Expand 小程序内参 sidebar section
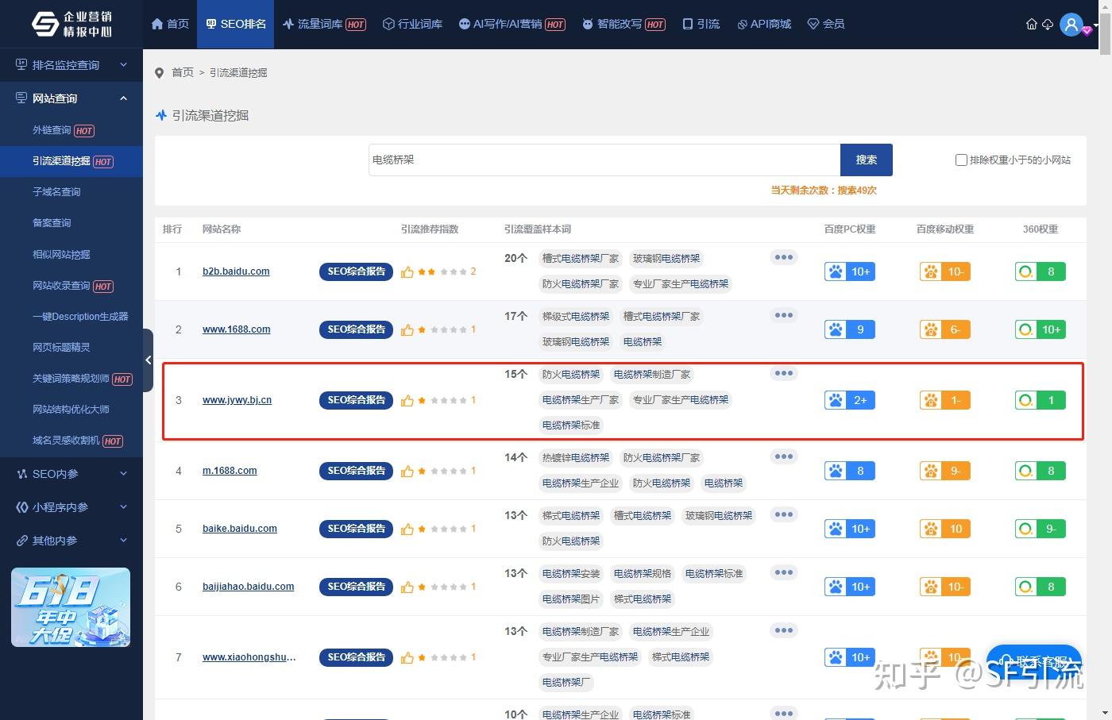Image resolution: width=1112 pixels, height=720 pixels. tap(71, 507)
